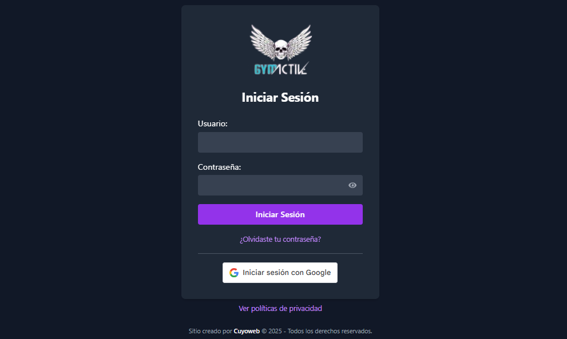567x339 pixels.
Task: Click the Usuario field label
Action: 213,123
